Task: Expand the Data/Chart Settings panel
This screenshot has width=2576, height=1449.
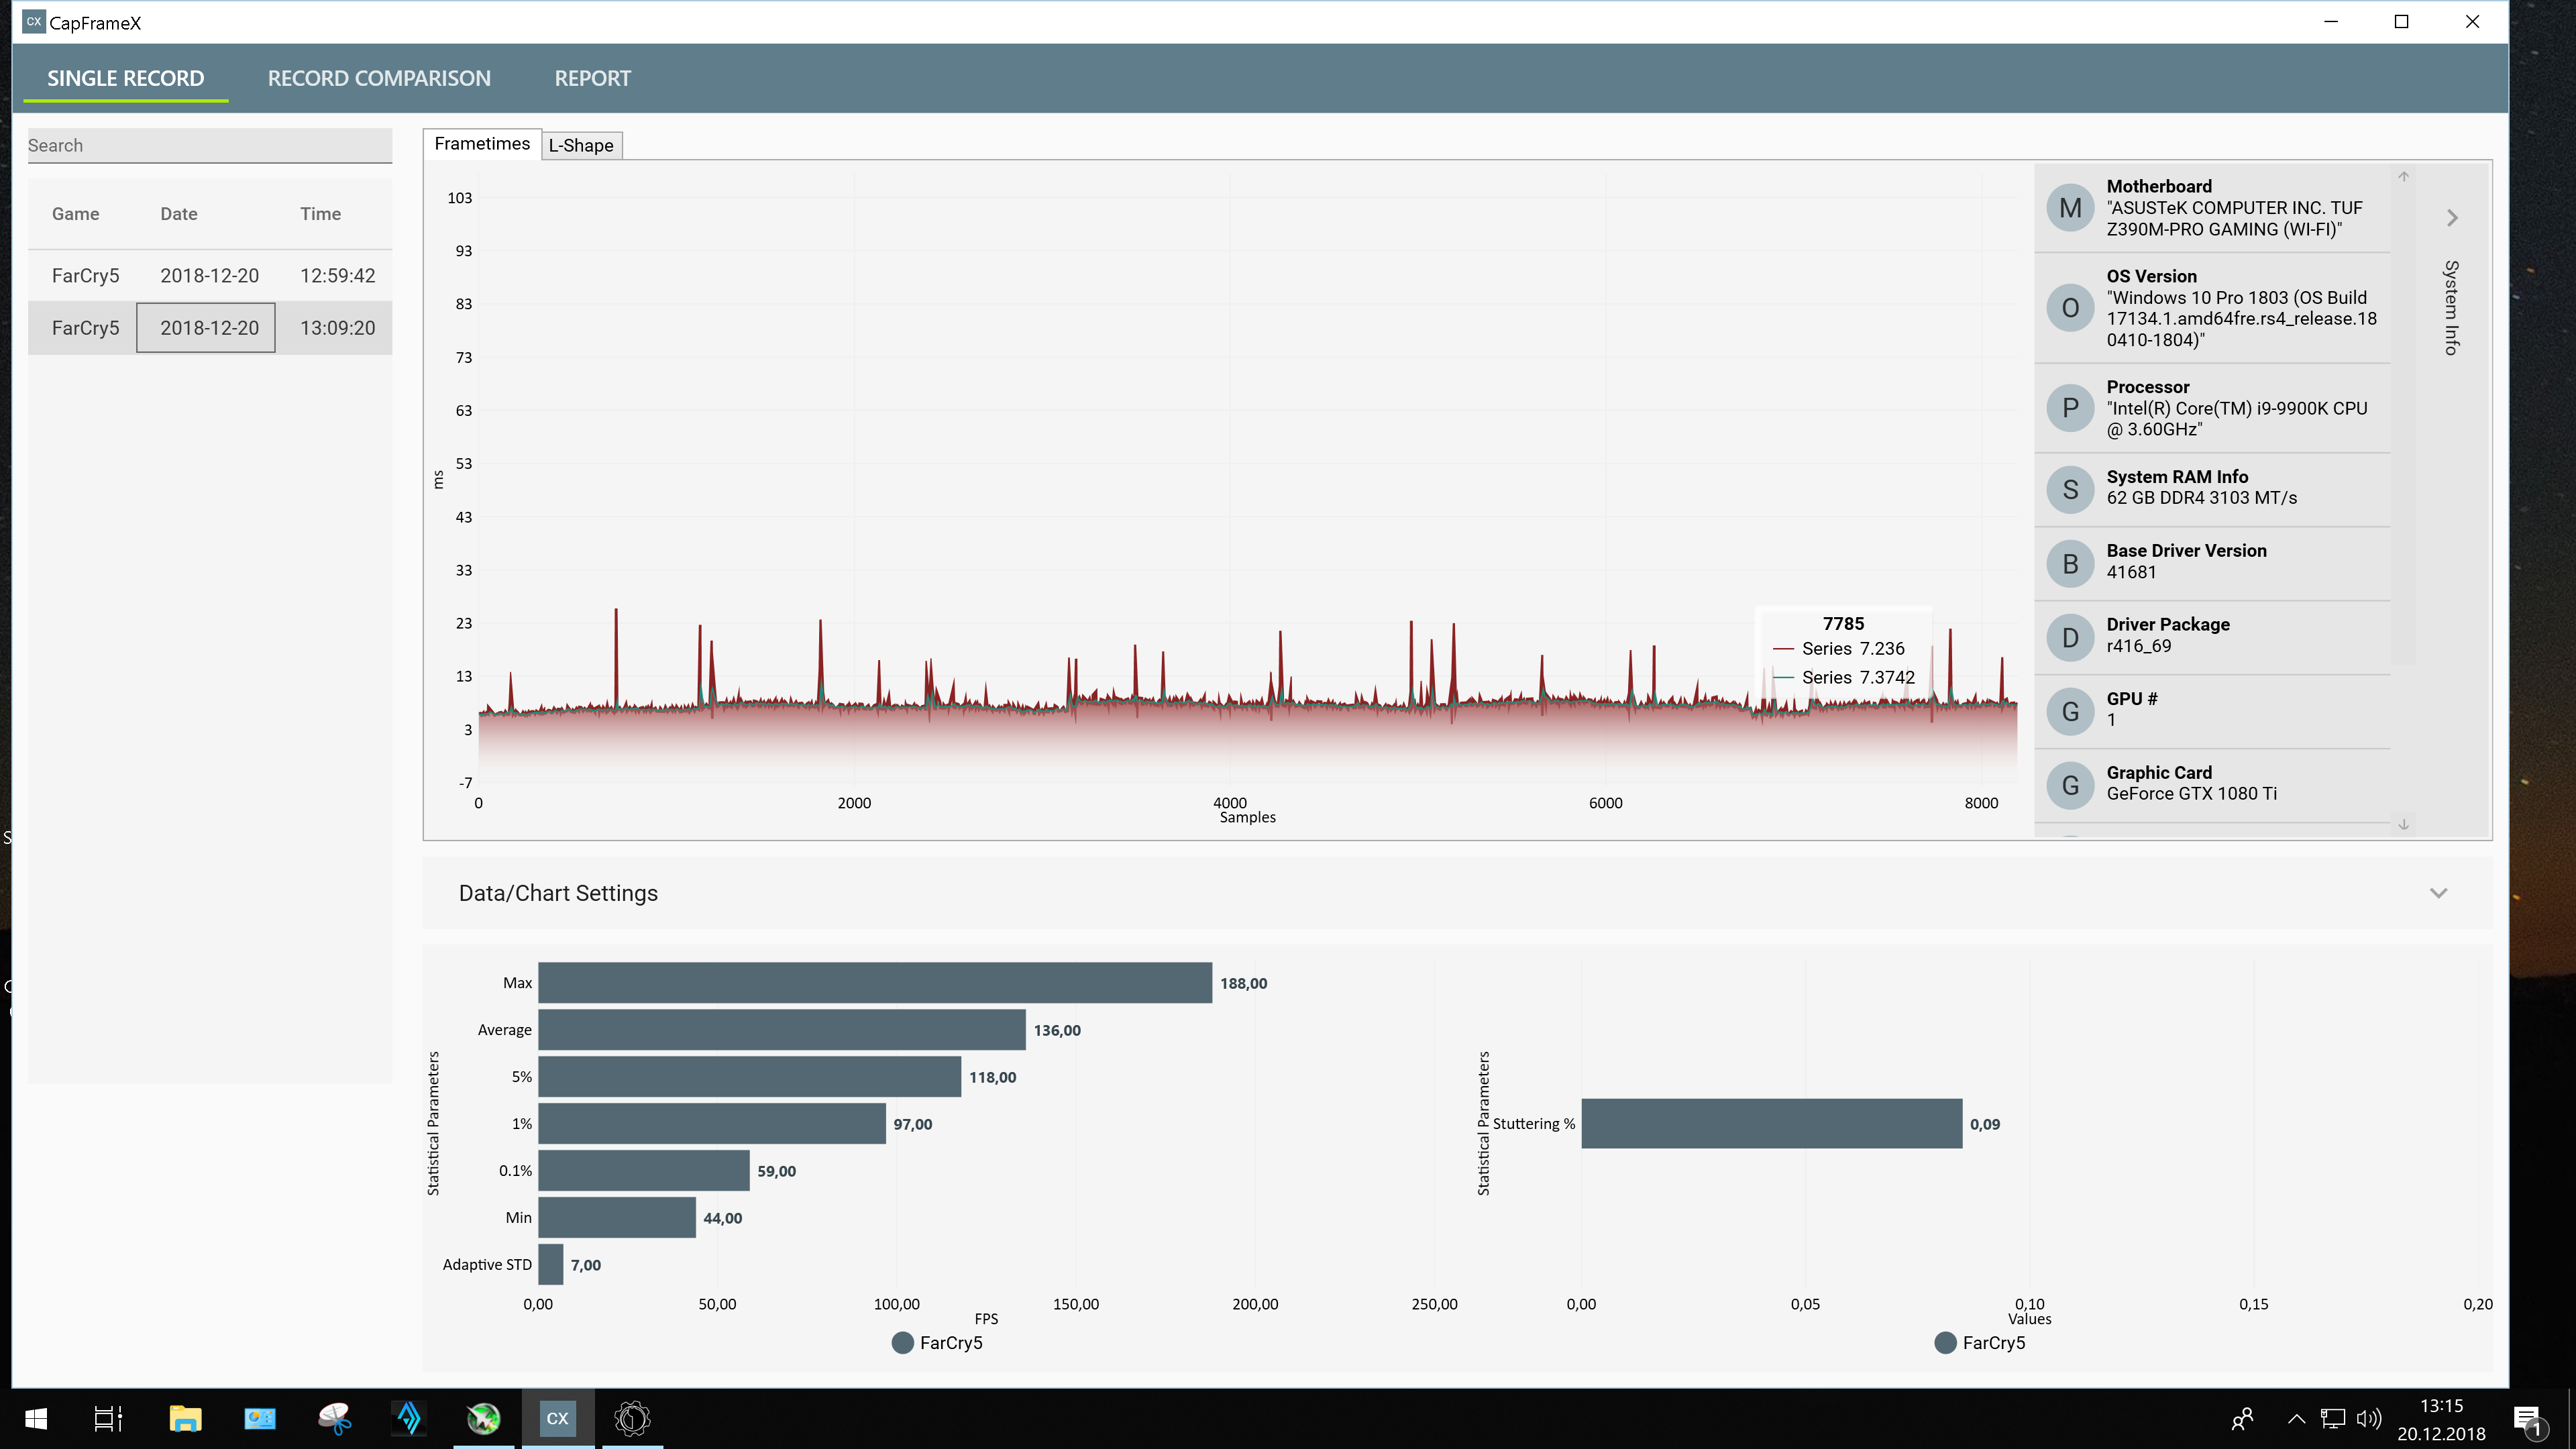Action: coord(2438,893)
